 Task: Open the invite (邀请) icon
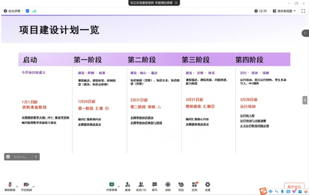128,185
